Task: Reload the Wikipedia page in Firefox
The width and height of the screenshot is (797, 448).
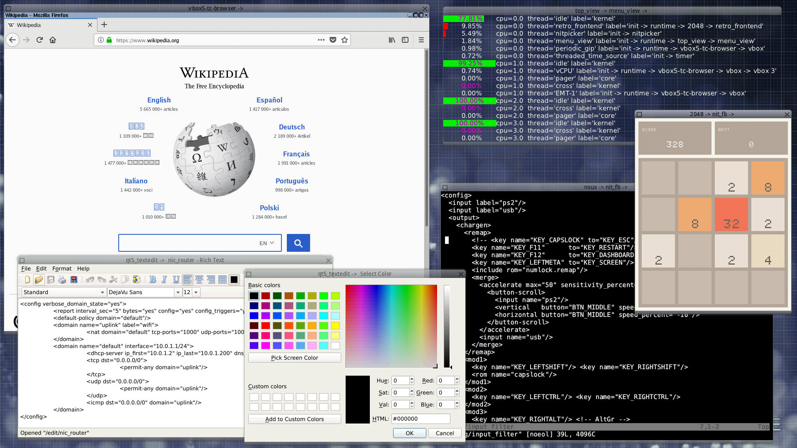Action: tap(39, 40)
